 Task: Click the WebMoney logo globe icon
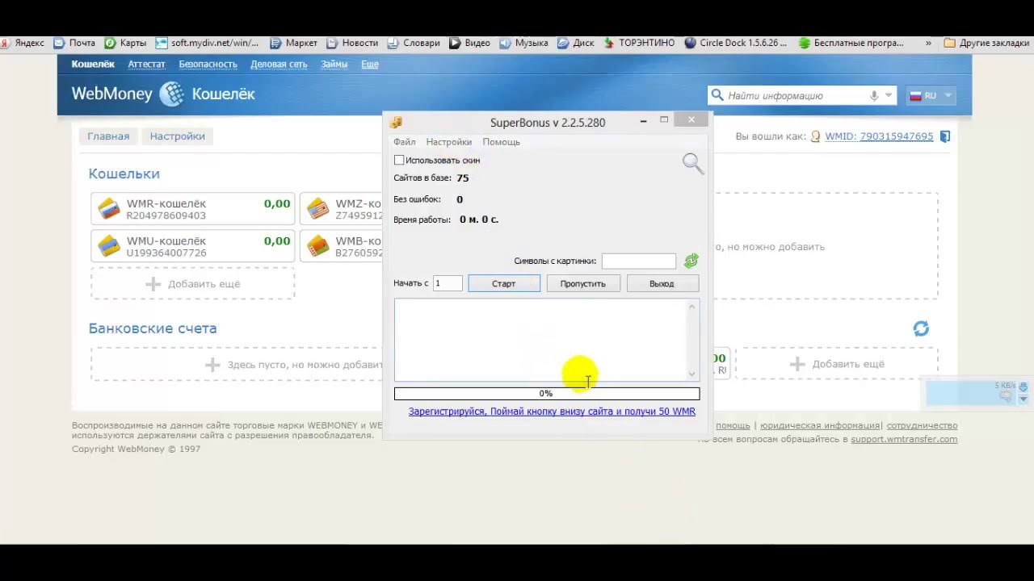[x=171, y=94]
